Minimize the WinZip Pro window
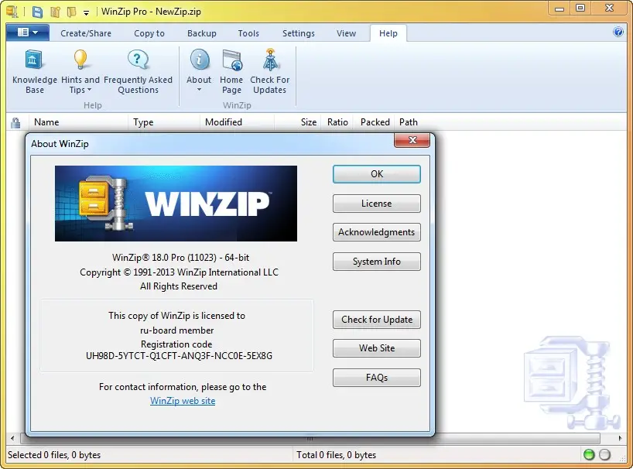The width and height of the screenshot is (633, 469). (x=559, y=9)
